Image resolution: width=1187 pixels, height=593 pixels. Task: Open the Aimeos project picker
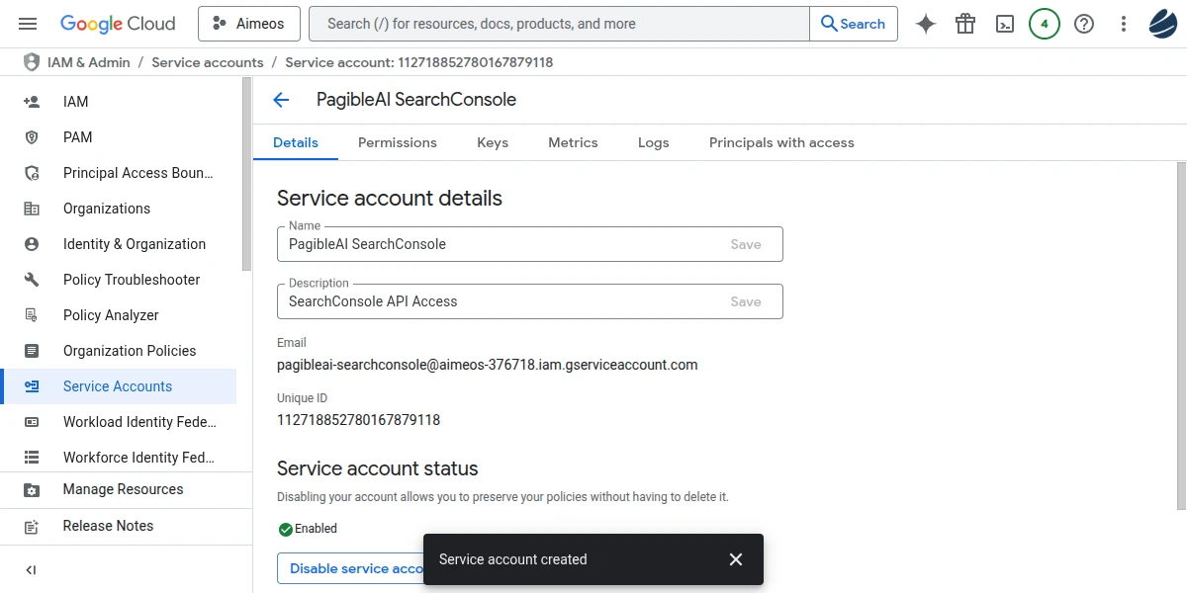pos(248,24)
